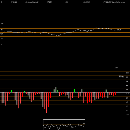
Task: Click the MR label above the histogram
Action: (x=116, y=68)
